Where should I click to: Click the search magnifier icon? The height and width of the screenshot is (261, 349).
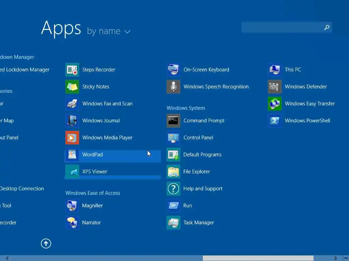point(327,27)
